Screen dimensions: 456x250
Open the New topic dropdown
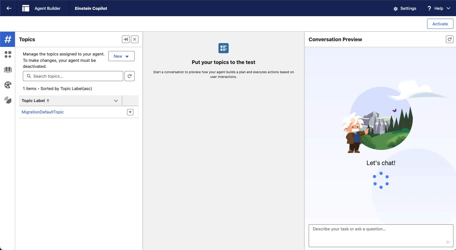121,56
